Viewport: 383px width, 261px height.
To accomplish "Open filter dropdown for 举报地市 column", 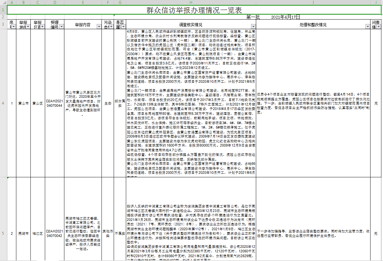I will [28, 27].
